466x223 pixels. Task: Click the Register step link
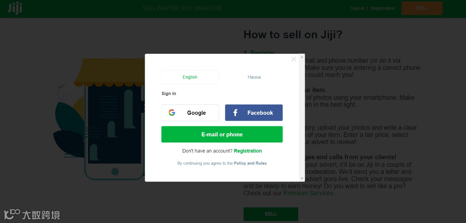262,52
